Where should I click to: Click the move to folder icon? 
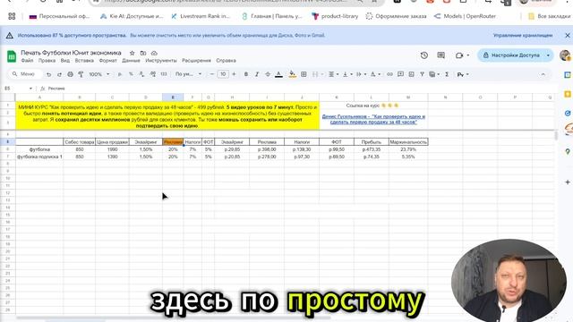click(x=143, y=53)
